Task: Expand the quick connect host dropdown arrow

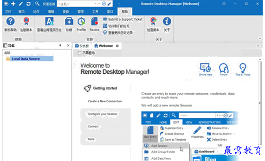Action: [x=95, y=4]
